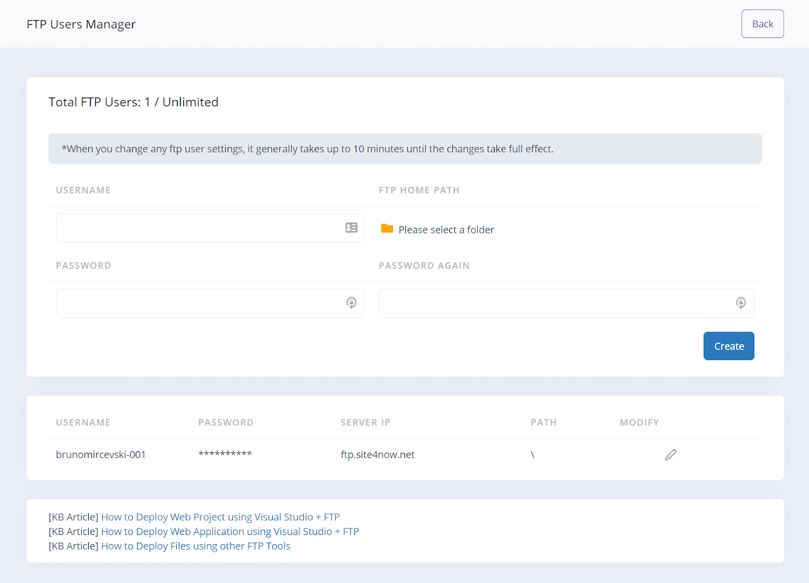Click the contact card icon in the username field

coord(351,228)
